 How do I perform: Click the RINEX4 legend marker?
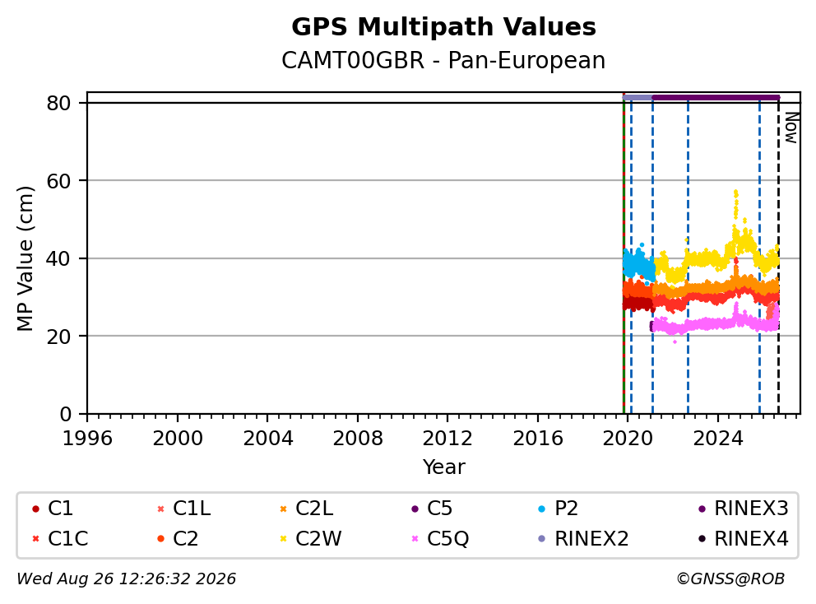coord(702,539)
